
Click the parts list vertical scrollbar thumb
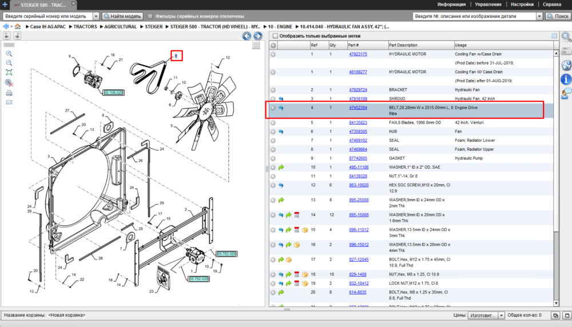coord(556,143)
